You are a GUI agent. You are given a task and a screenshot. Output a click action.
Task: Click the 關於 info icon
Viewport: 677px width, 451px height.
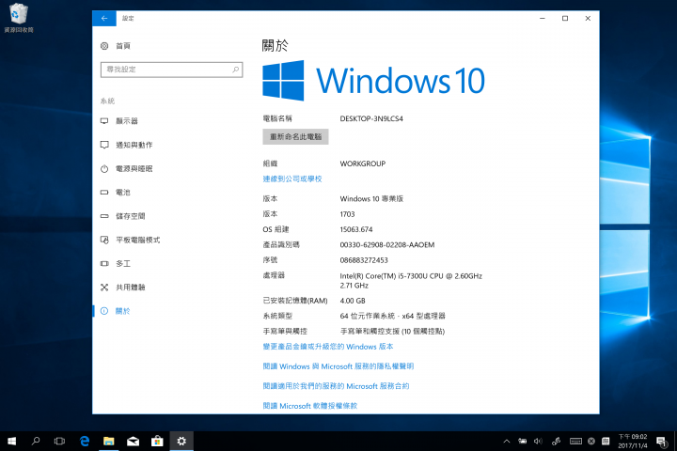[x=104, y=311]
